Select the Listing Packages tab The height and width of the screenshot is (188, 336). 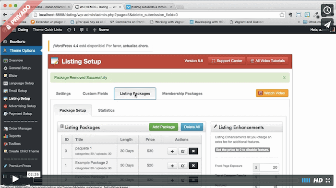(135, 94)
